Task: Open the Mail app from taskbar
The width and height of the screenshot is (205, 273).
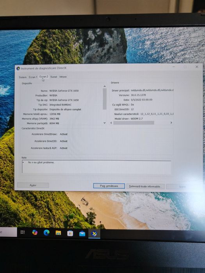Action: tap(82, 234)
